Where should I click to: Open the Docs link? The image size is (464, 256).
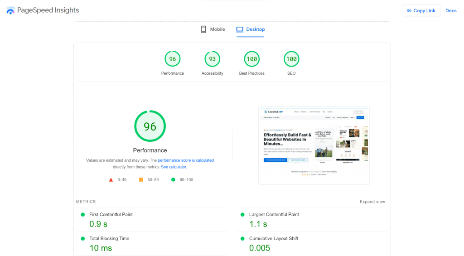pyautogui.click(x=451, y=10)
